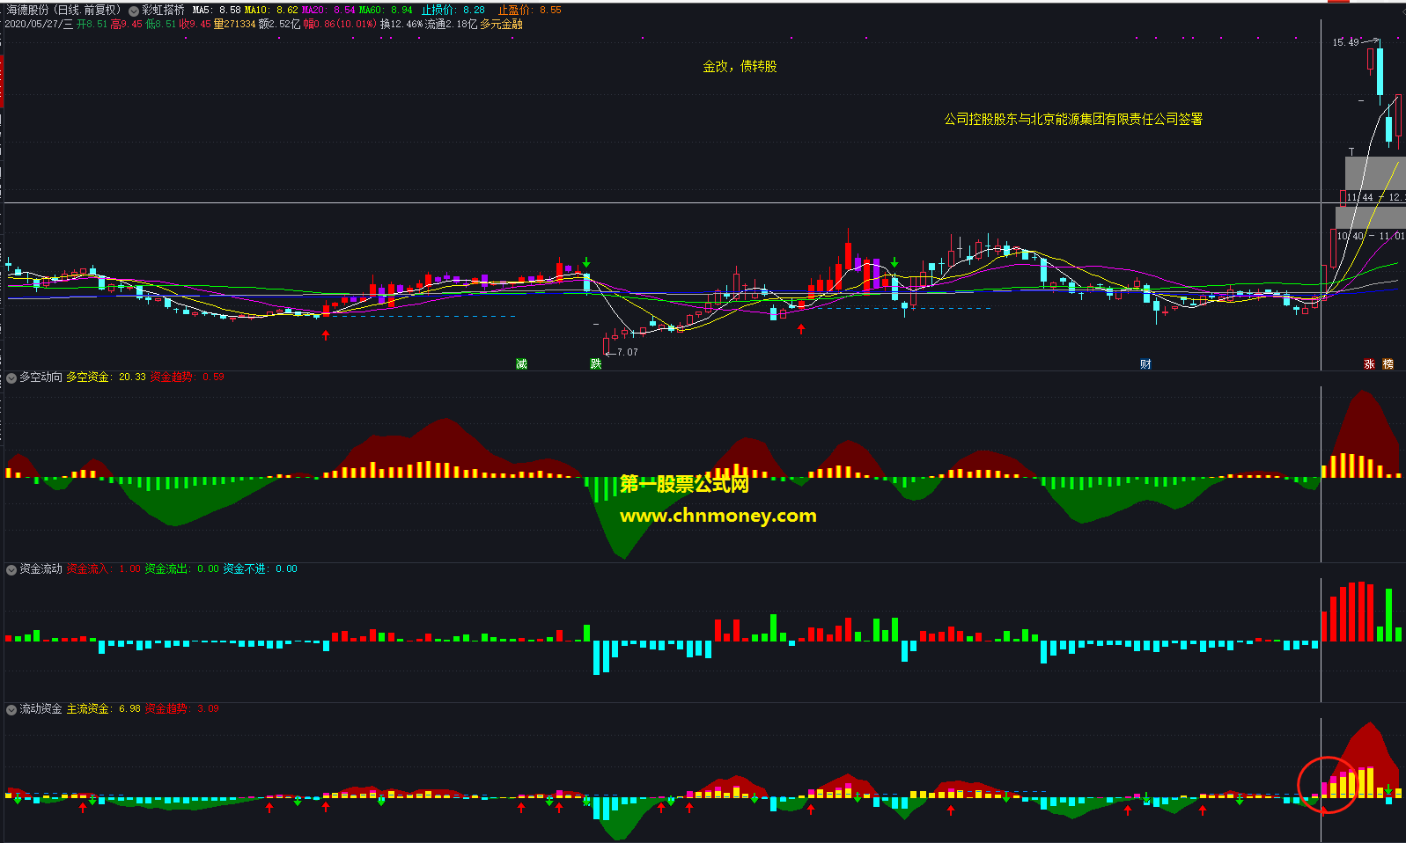Click the change 幅0.86(10.01%)
This screenshot has height=843, width=1406.
point(340,24)
